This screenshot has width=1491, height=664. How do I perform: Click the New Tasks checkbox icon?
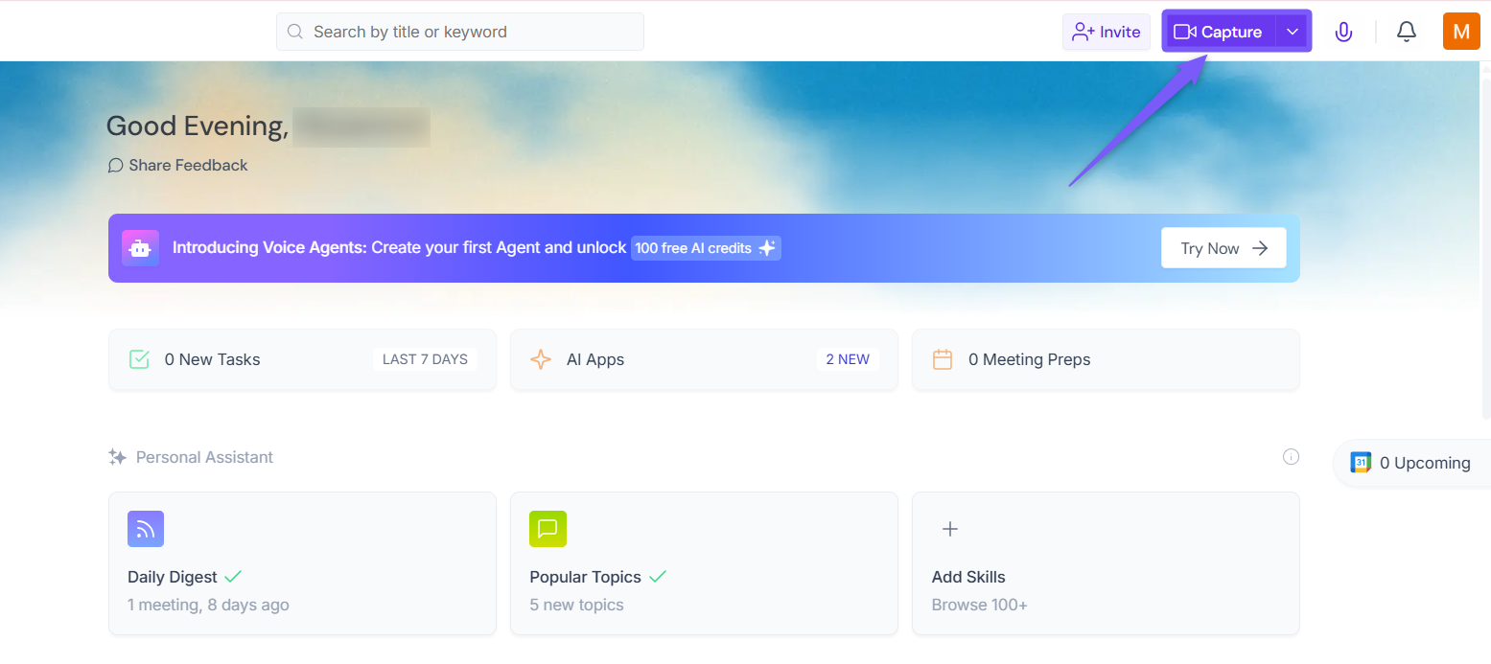139,359
